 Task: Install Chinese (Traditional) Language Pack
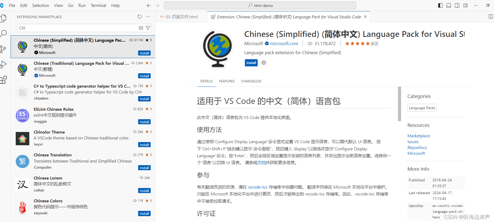click(x=145, y=76)
